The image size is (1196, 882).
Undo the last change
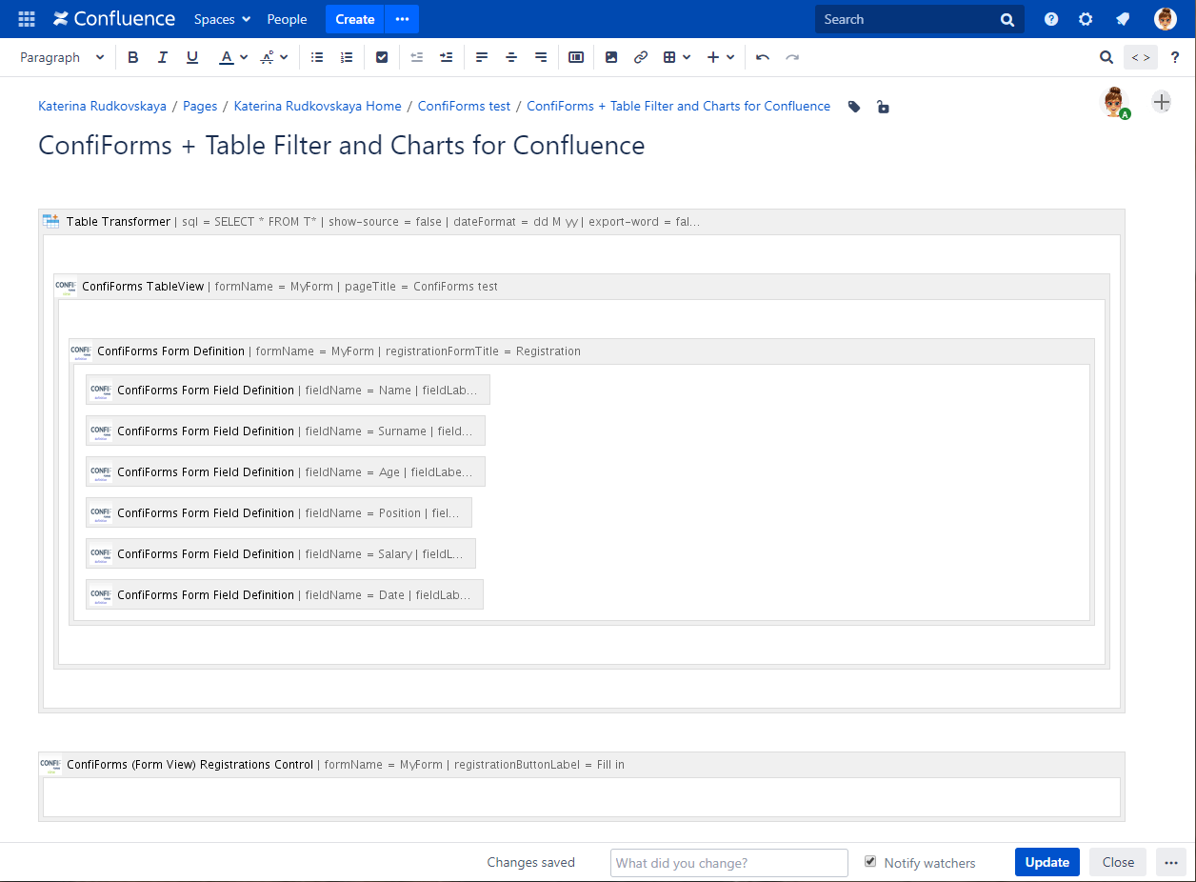point(762,57)
